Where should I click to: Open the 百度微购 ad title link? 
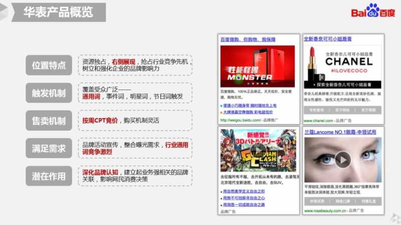point(248,39)
